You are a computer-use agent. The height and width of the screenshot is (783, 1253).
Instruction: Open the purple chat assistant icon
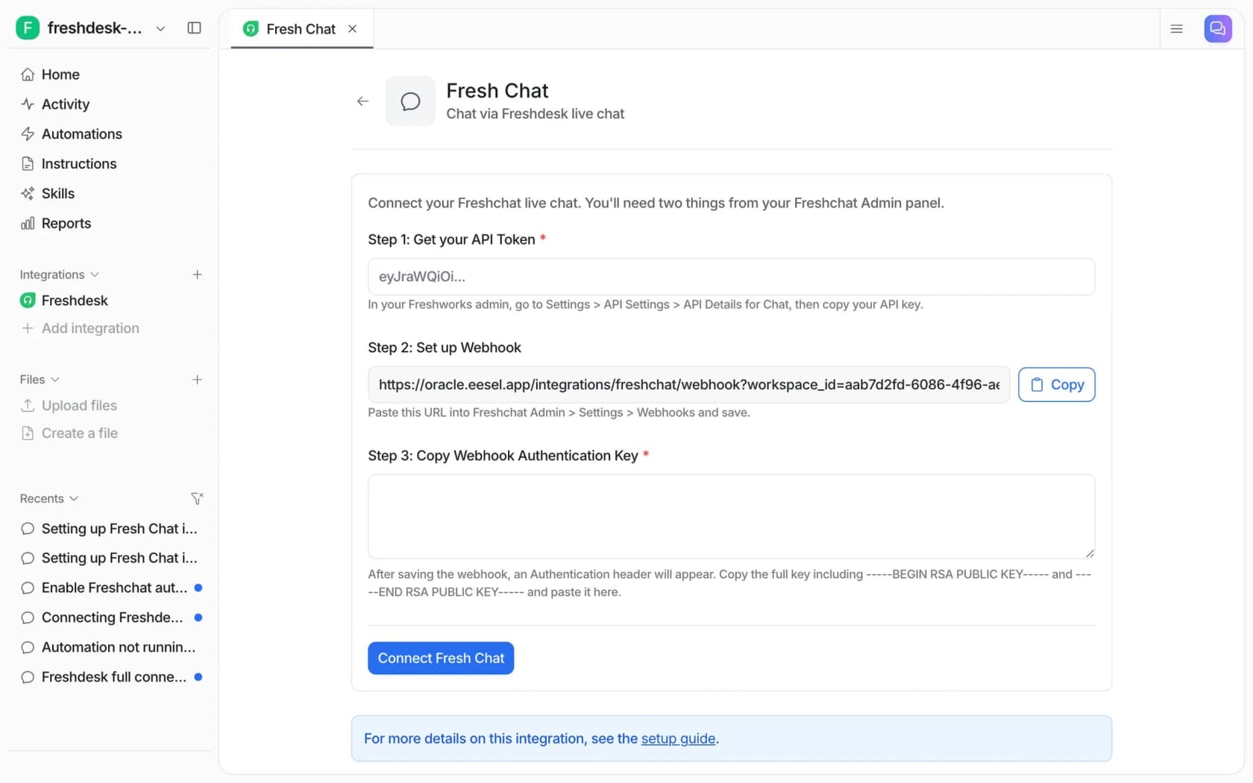(x=1218, y=28)
